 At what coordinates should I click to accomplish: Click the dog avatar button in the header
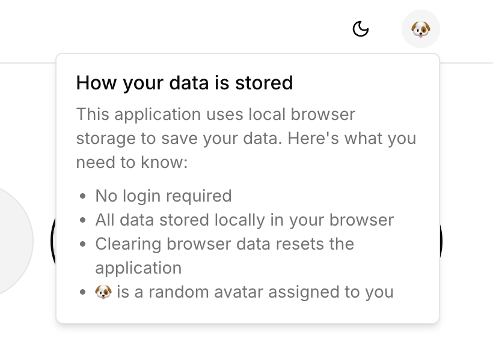pos(420,29)
